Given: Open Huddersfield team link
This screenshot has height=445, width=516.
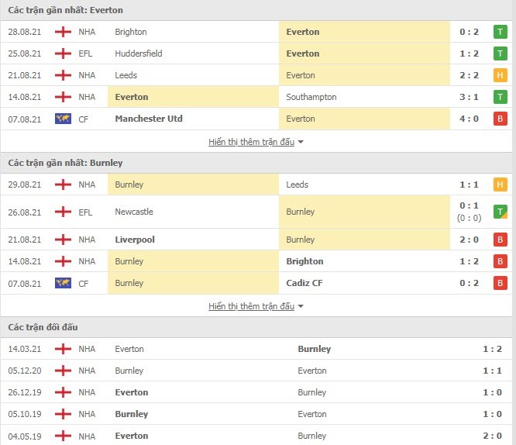Looking at the screenshot, I should tap(139, 53).
